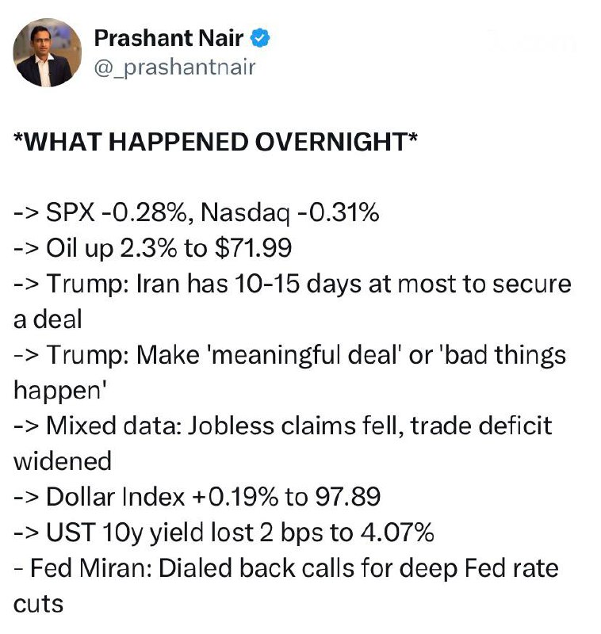Open the @_prashantnair handle link
601x634 pixels.
point(174,67)
